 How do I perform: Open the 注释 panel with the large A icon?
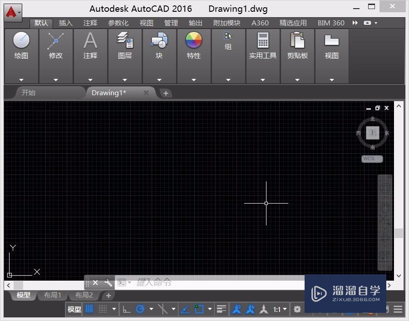coord(90,56)
